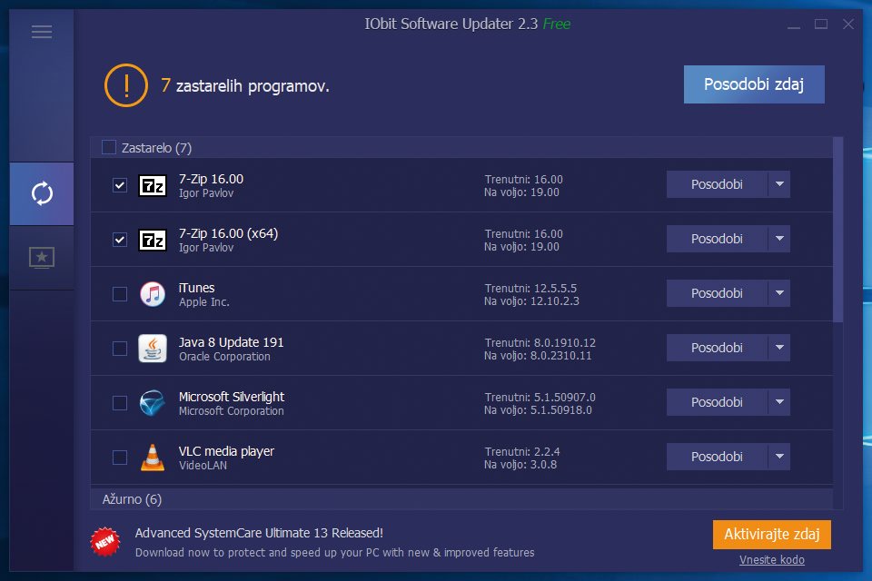Click Posodobi for 7-Zip 16.00
Viewport: 872px width, 581px height.
point(717,184)
